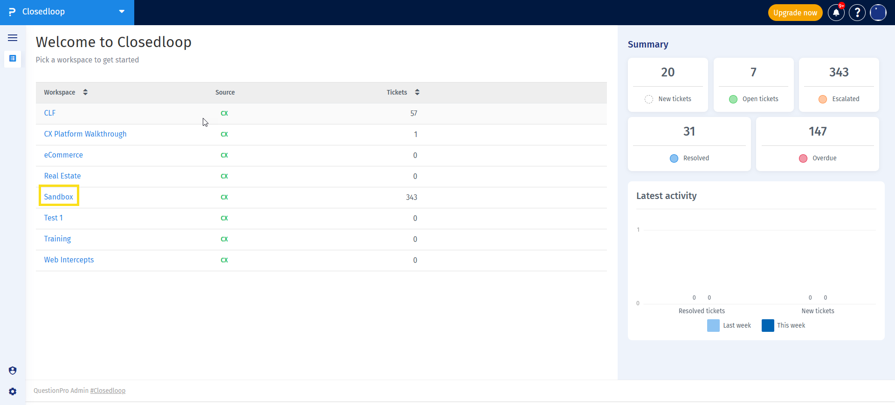Image resolution: width=895 pixels, height=405 pixels.
Task: Click the CX source icon for Web Intercepts
Action: (x=224, y=260)
